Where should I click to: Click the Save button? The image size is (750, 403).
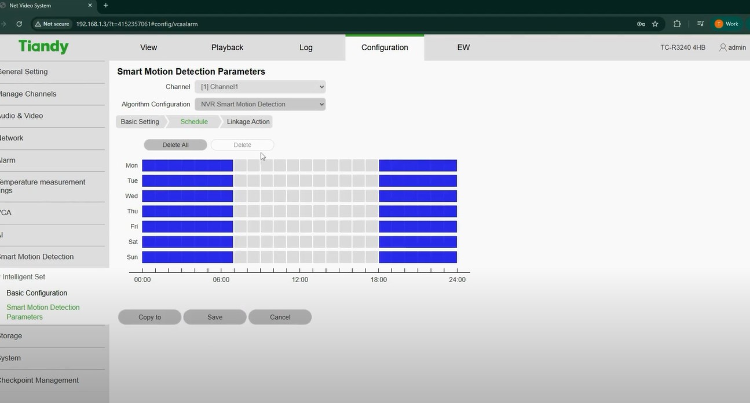[215, 317]
